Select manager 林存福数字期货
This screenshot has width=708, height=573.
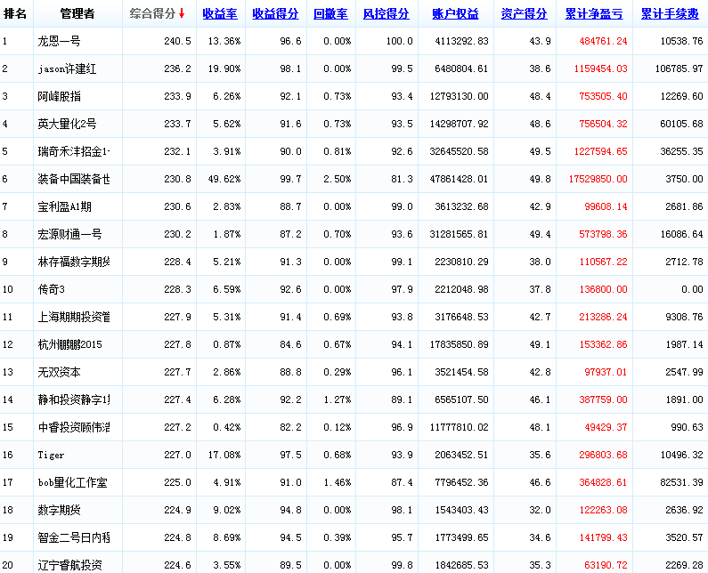74,262
